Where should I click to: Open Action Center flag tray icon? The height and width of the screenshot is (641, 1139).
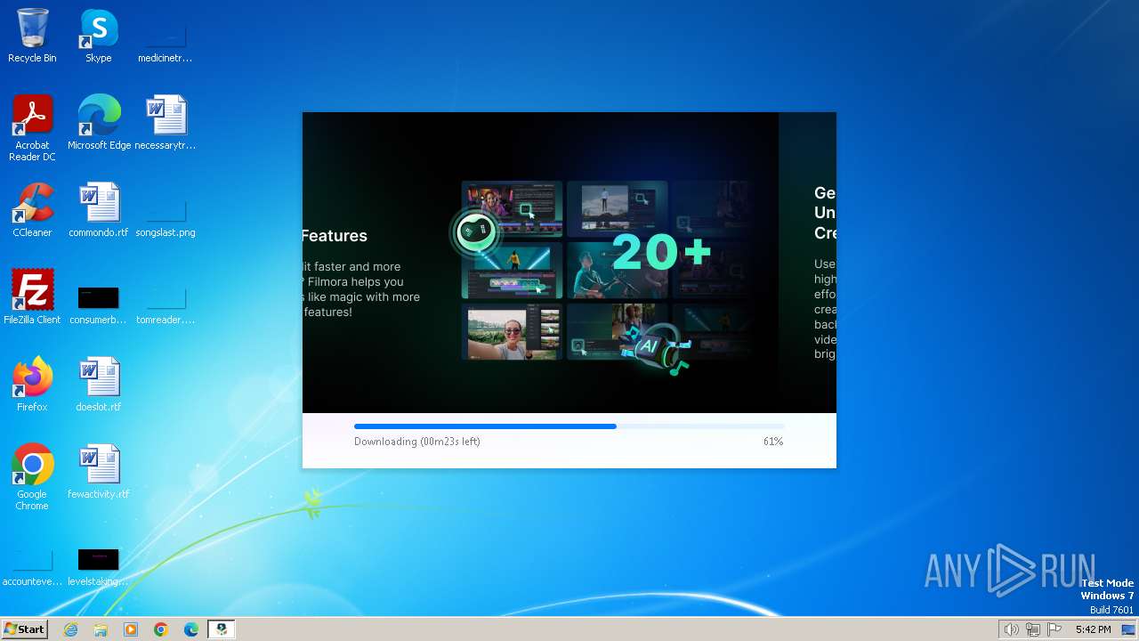point(1054,629)
